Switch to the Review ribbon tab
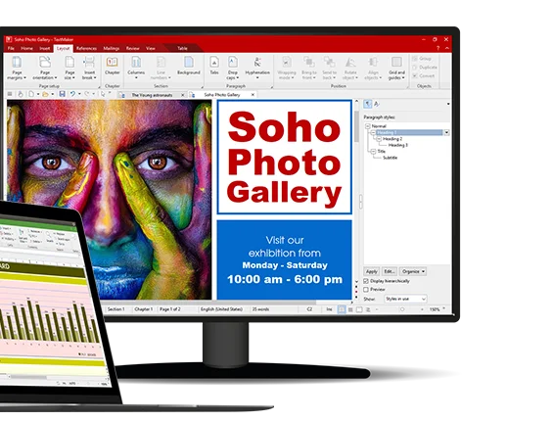The image size is (553, 421). [x=132, y=48]
